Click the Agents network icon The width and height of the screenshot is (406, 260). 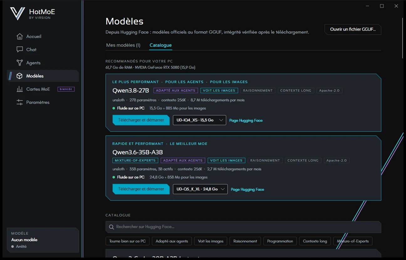coord(20,63)
